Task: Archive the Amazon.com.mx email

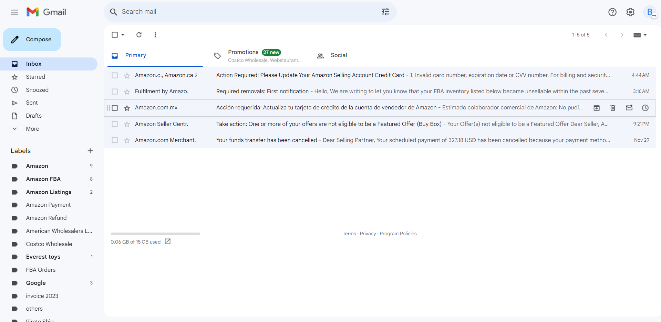Action: coord(597,108)
